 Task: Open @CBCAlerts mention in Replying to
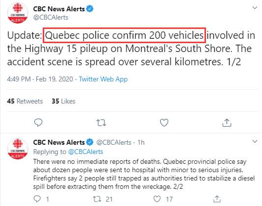pos(86,152)
